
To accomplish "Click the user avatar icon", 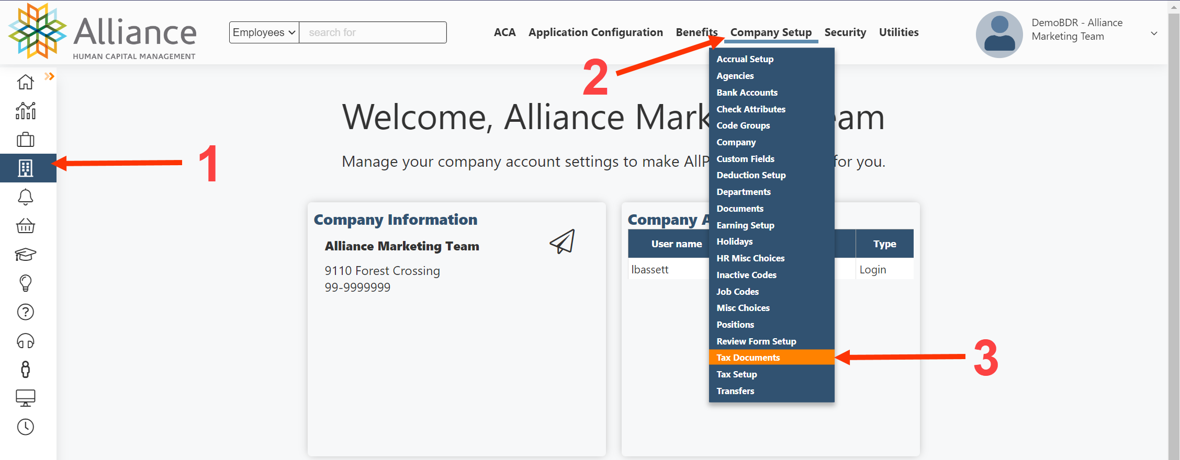I will 999,34.
